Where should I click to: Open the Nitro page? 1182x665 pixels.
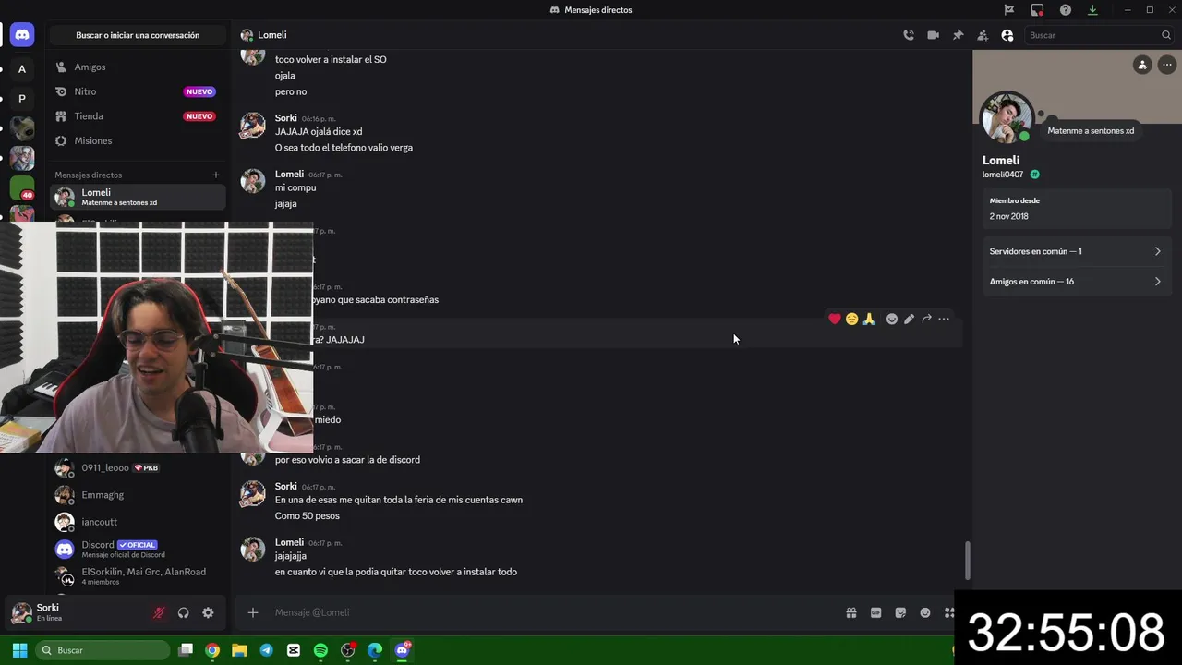pyautogui.click(x=138, y=91)
